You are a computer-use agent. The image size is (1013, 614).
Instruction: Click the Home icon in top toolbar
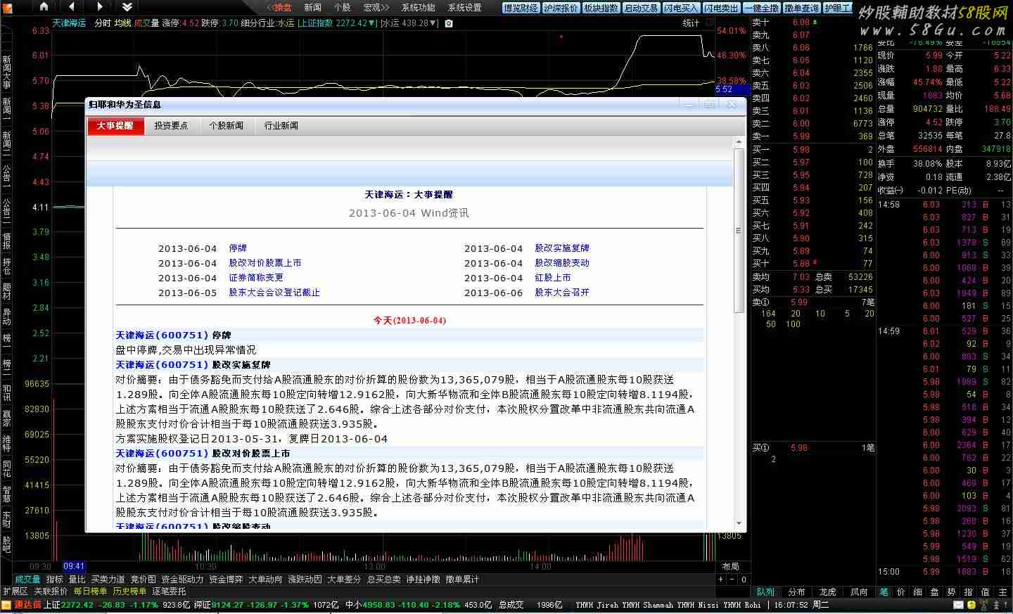(44, 7)
